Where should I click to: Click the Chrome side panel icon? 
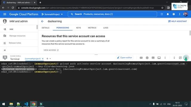click(168, 8)
